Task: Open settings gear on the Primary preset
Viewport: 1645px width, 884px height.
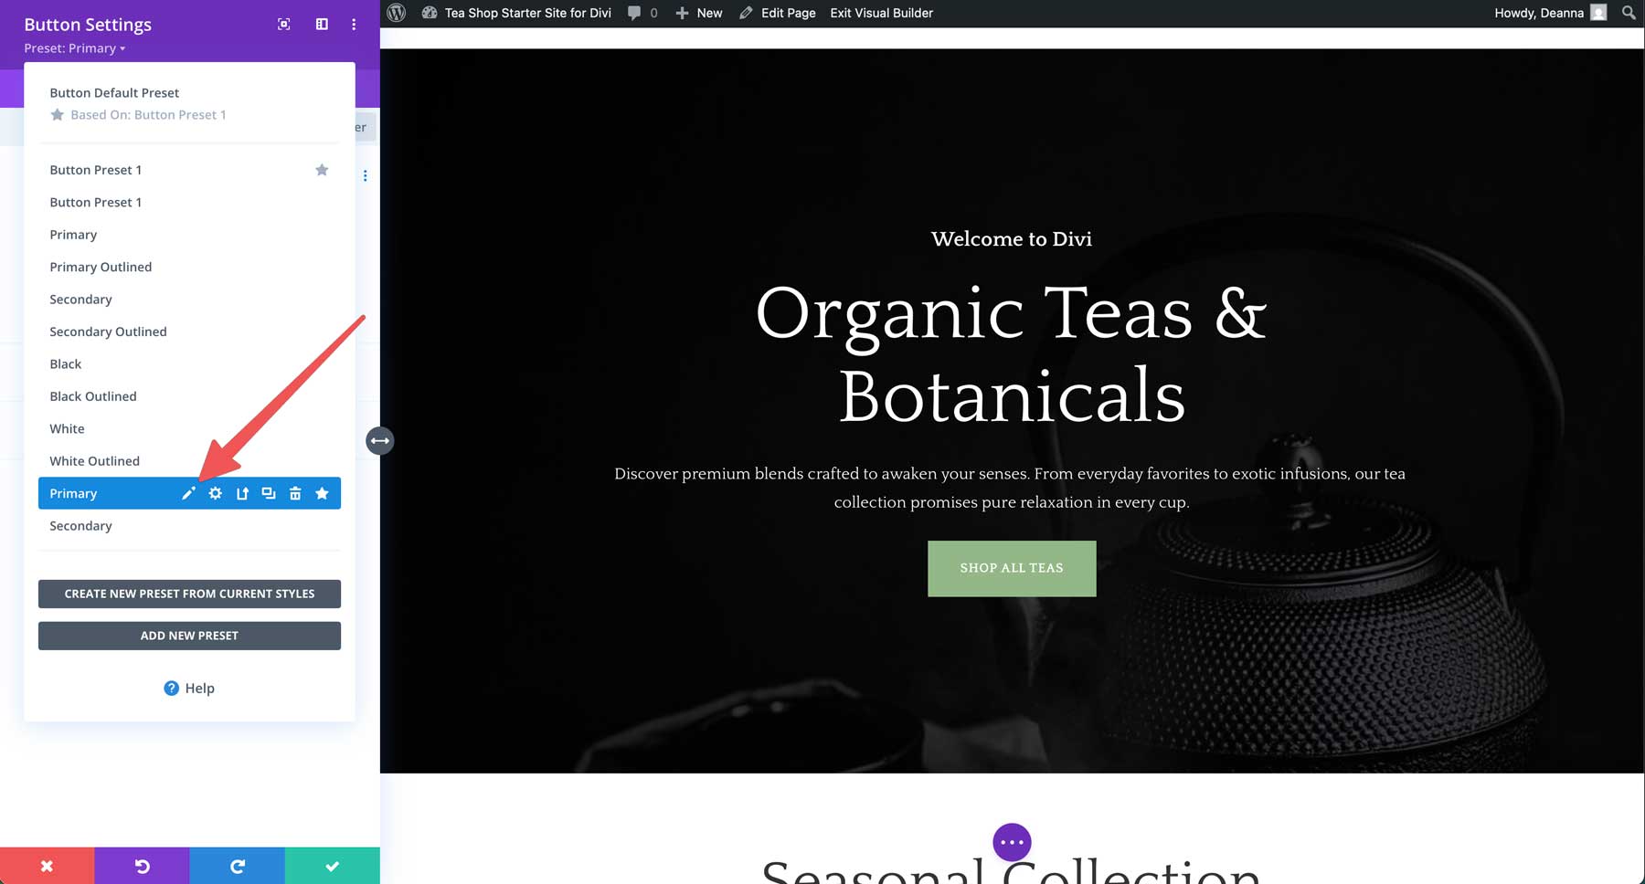Action: [215, 493]
